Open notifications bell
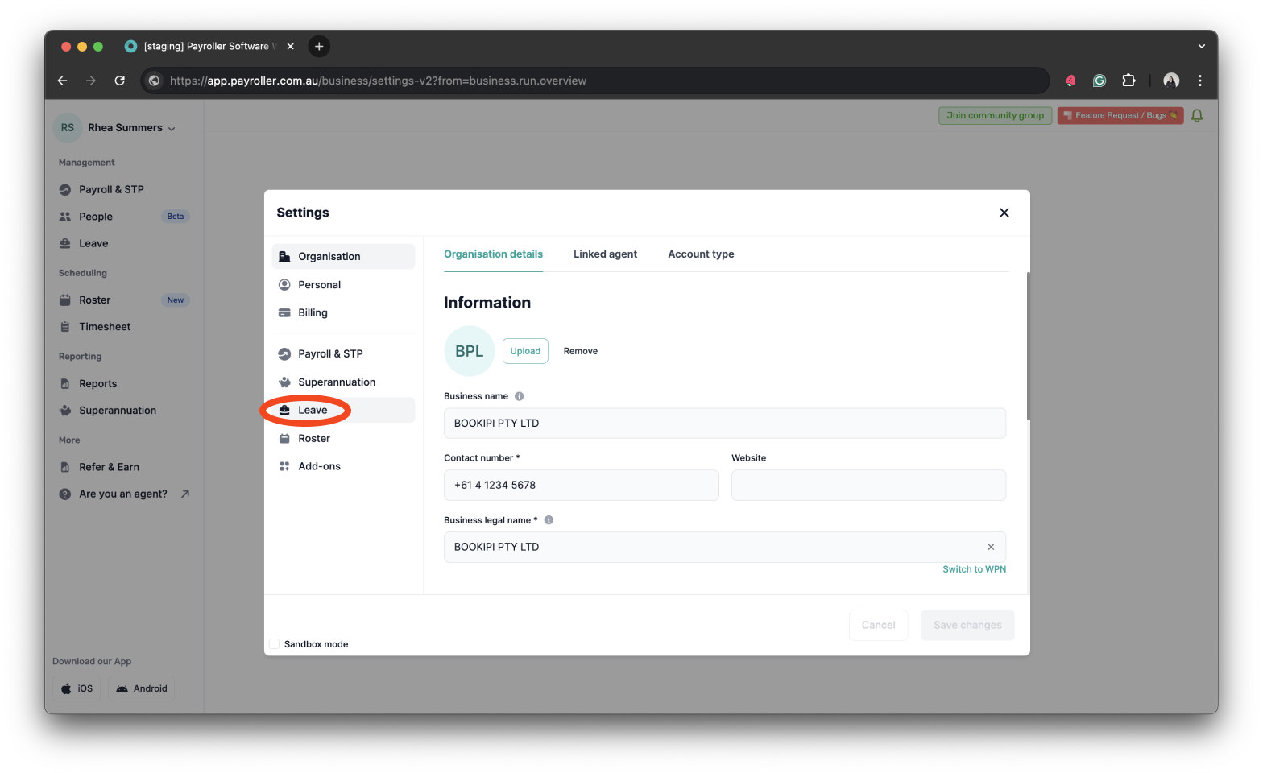The height and width of the screenshot is (773, 1263). 1197,116
